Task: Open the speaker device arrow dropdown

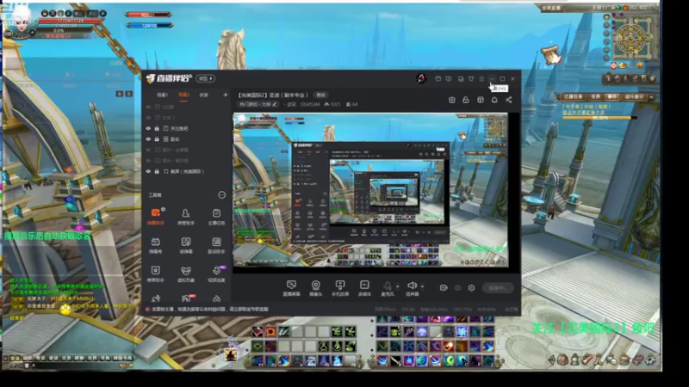Action: coord(422,286)
